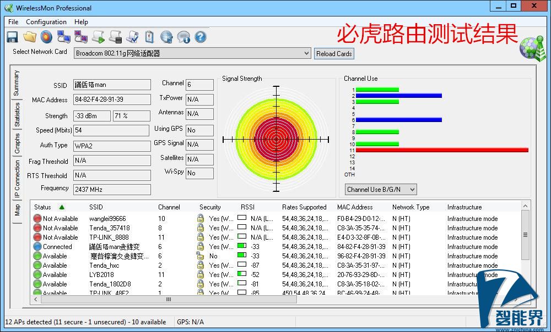
Task: Sort the list by the Channel column header
Action: click(169, 207)
